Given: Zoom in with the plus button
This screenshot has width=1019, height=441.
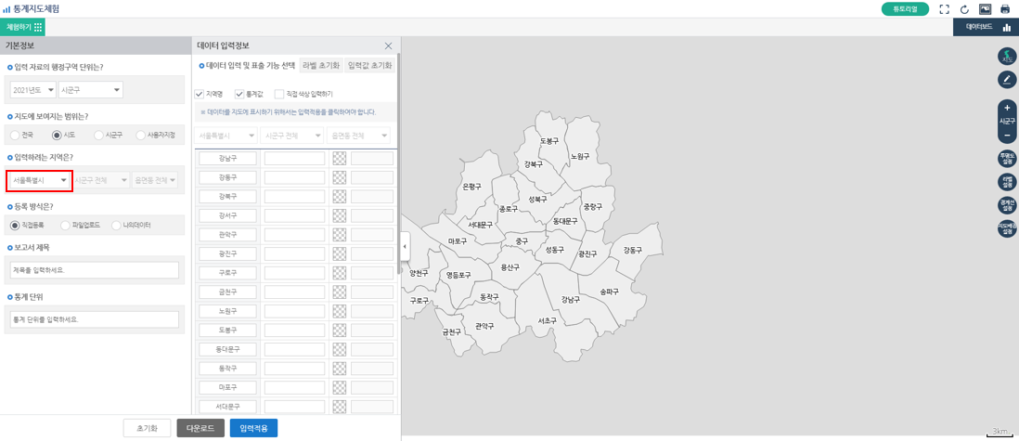Looking at the screenshot, I should 1007,108.
